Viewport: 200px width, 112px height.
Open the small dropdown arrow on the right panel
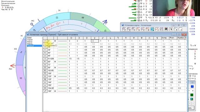point(192,91)
